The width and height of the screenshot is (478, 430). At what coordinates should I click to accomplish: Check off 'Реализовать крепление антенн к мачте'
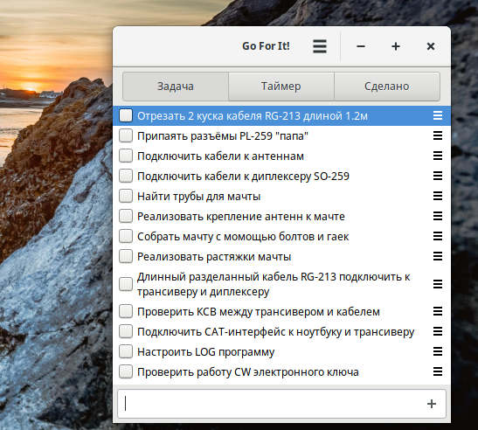point(126,216)
